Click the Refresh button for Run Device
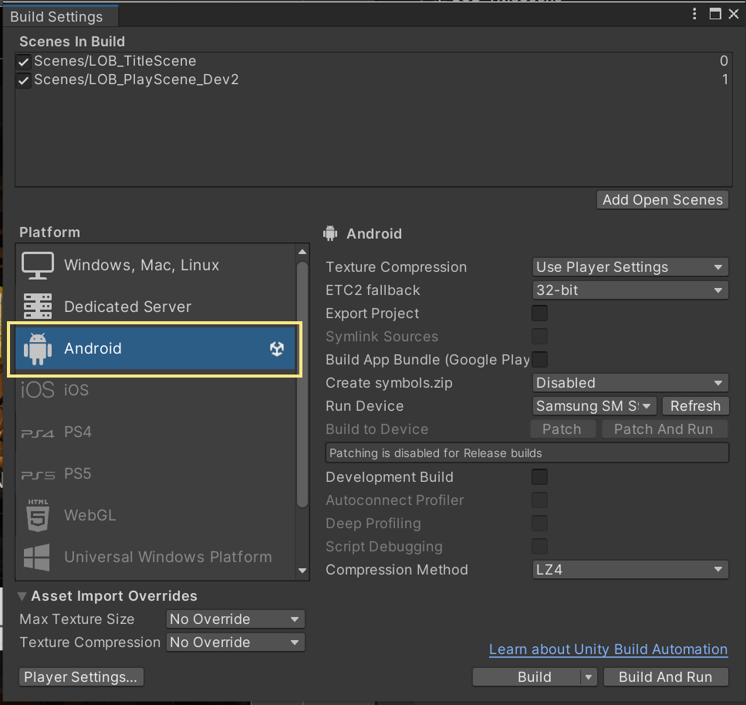 click(x=695, y=406)
